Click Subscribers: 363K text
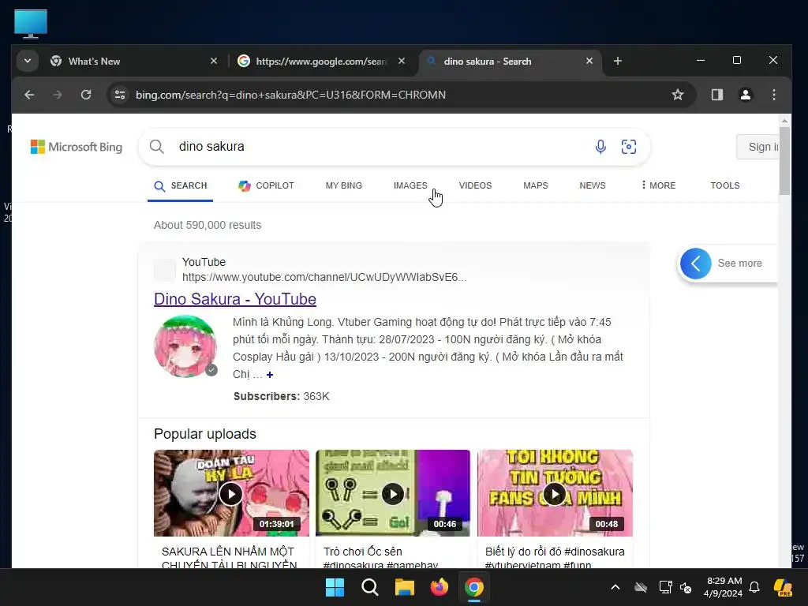This screenshot has width=808, height=606. (x=282, y=396)
